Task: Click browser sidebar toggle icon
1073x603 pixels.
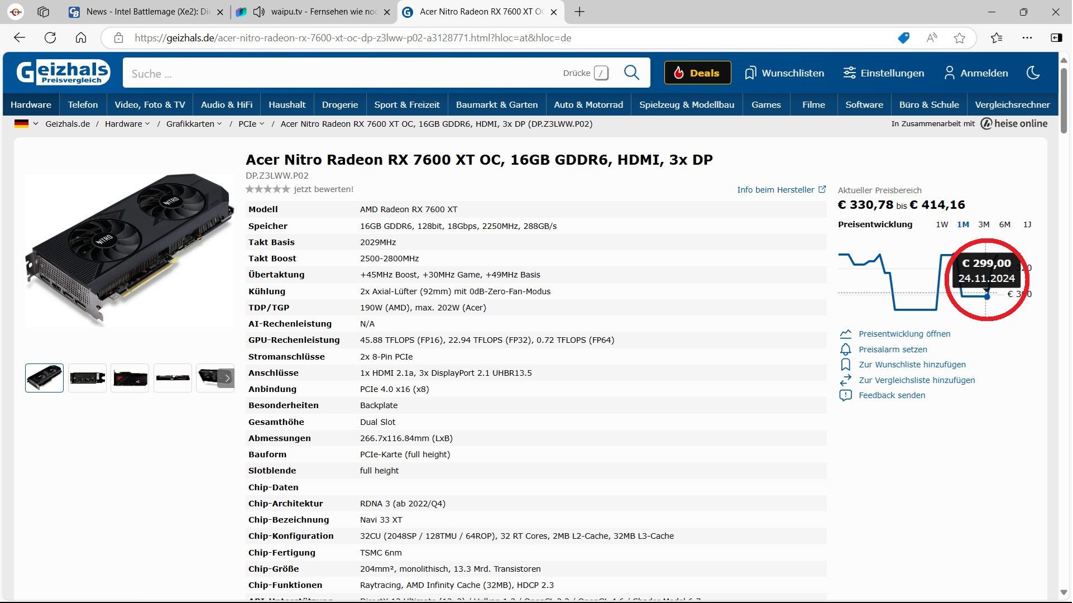Action: (x=1056, y=38)
